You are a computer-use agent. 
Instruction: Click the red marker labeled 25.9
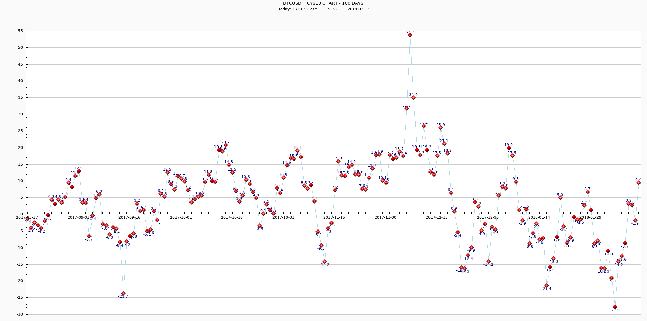(x=441, y=128)
